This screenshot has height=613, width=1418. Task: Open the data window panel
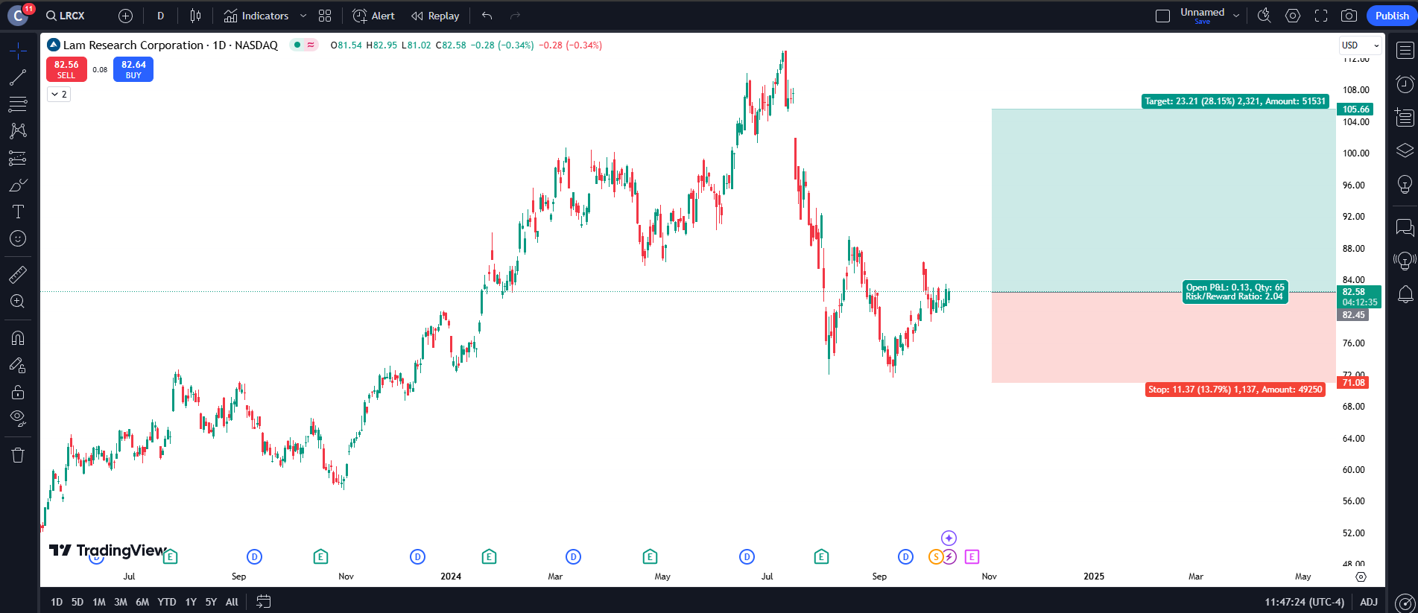1405,117
